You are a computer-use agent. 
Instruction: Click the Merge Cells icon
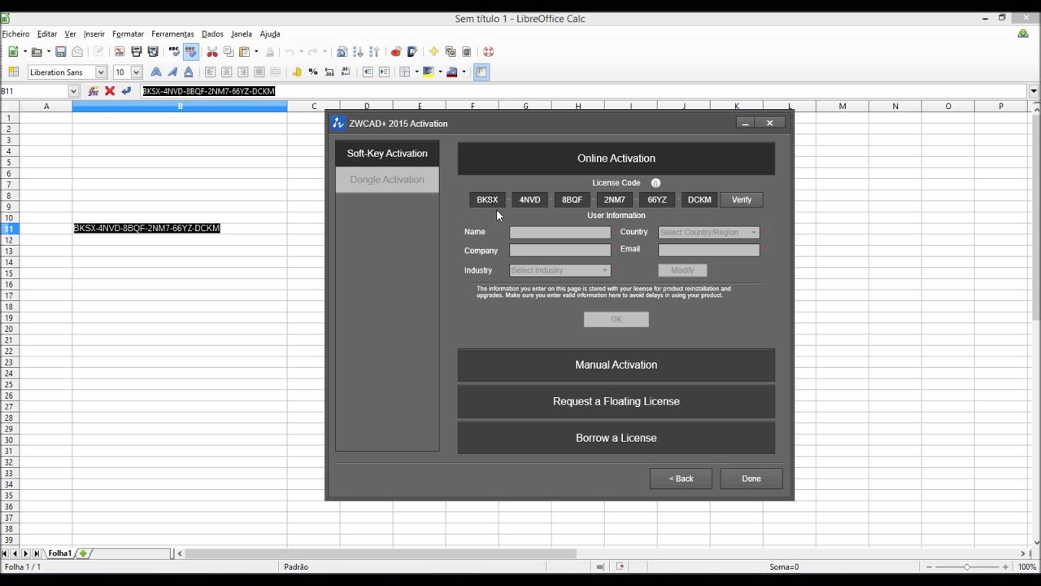coord(276,72)
